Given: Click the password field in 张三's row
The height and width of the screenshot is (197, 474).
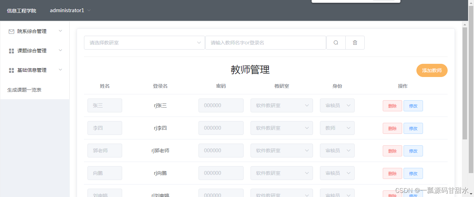Looking at the screenshot, I should (x=221, y=105).
